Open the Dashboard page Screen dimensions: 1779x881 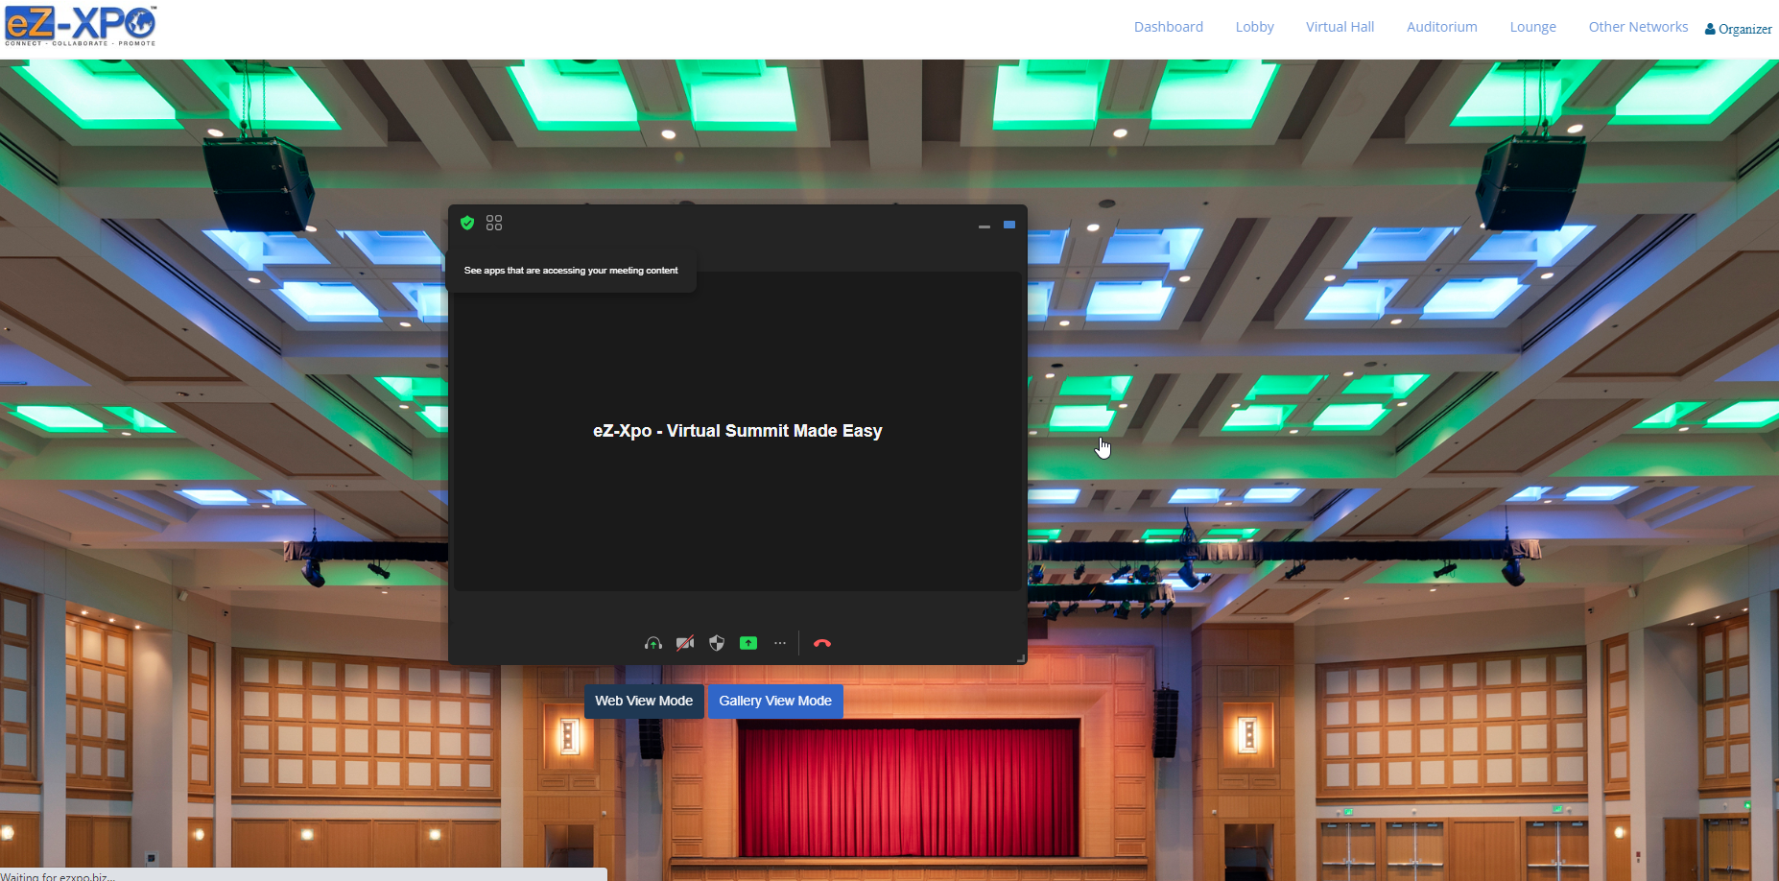pyautogui.click(x=1168, y=27)
